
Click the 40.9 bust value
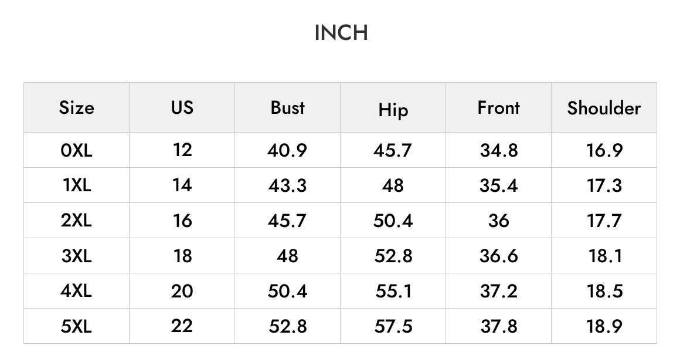click(x=287, y=151)
